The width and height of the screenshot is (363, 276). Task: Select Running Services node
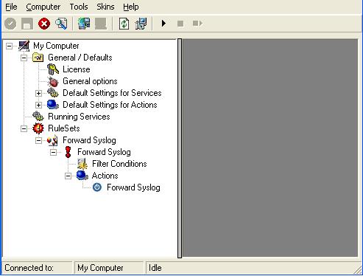[79, 117]
